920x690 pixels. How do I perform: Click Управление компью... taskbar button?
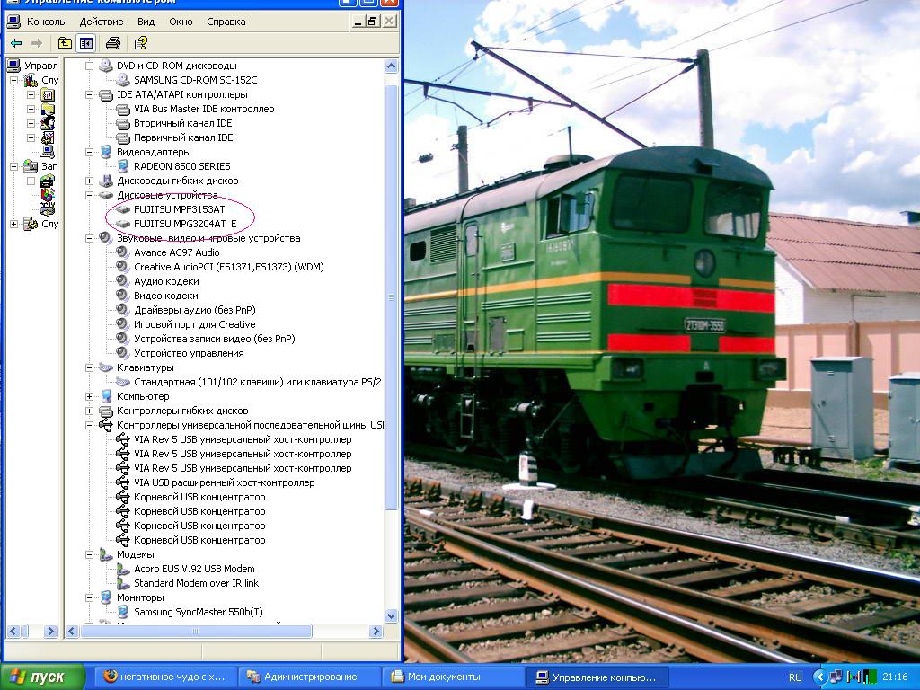point(597,677)
